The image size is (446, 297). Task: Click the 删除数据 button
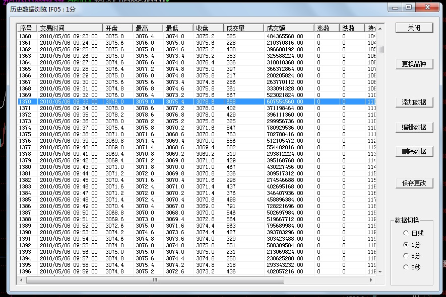(x=414, y=151)
